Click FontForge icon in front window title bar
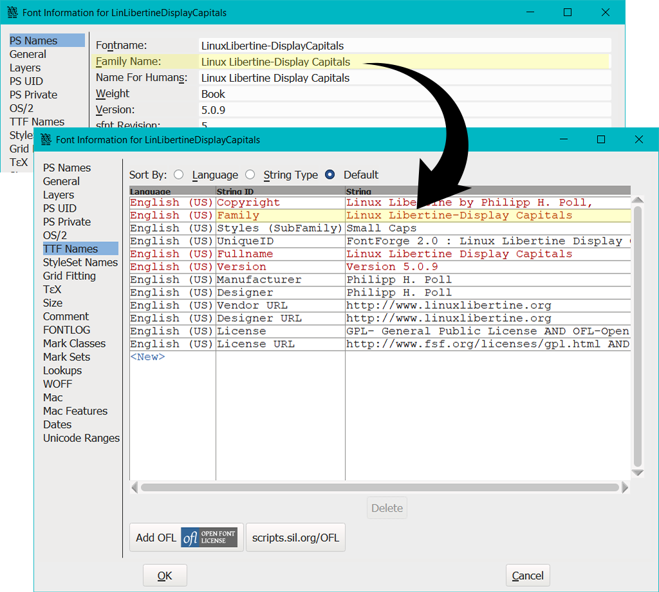 click(46, 139)
